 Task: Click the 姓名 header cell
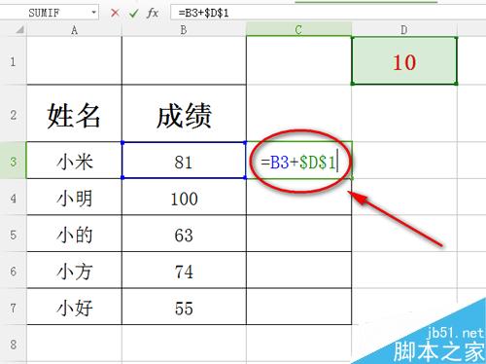[x=74, y=114]
